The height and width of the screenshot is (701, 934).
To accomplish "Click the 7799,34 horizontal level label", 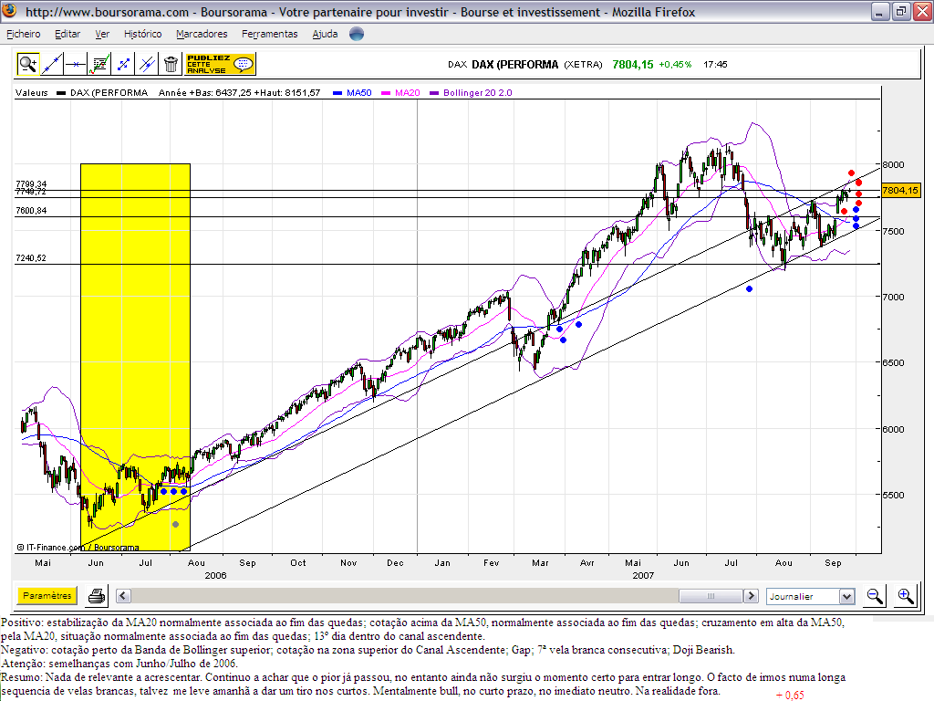I will 31,183.
